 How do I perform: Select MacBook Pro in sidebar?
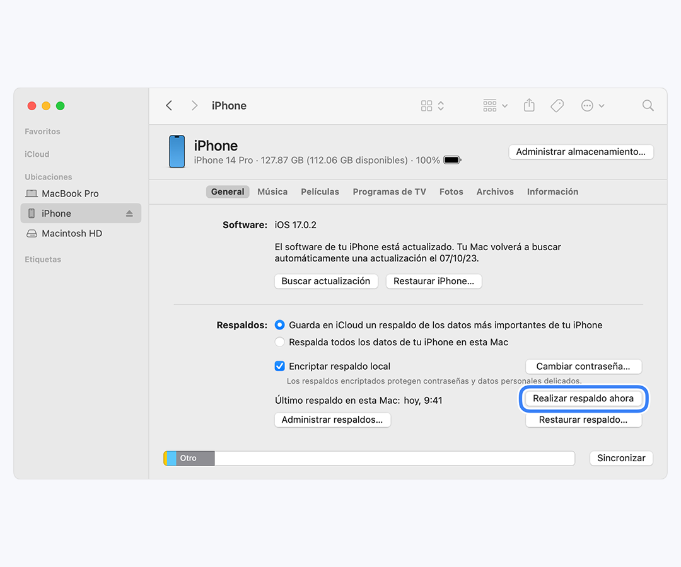click(70, 193)
